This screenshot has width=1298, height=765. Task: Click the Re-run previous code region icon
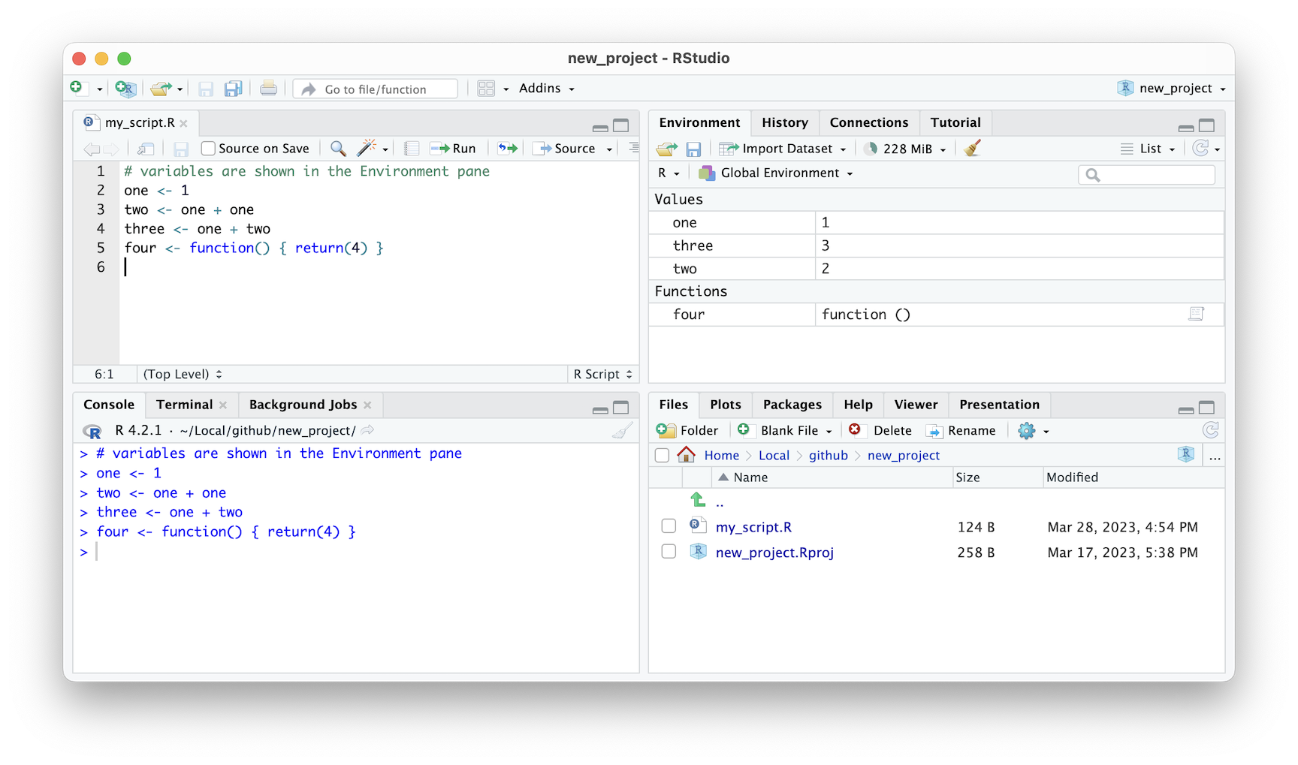pyautogui.click(x=508, y=149)
